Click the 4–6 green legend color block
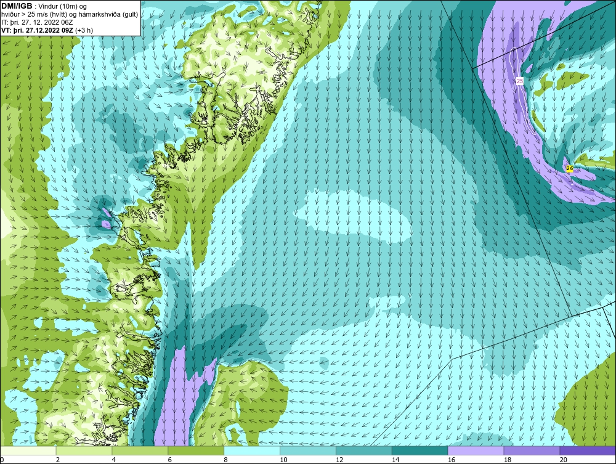The height and width of the screenshot is (464, 616). [140, 450]
